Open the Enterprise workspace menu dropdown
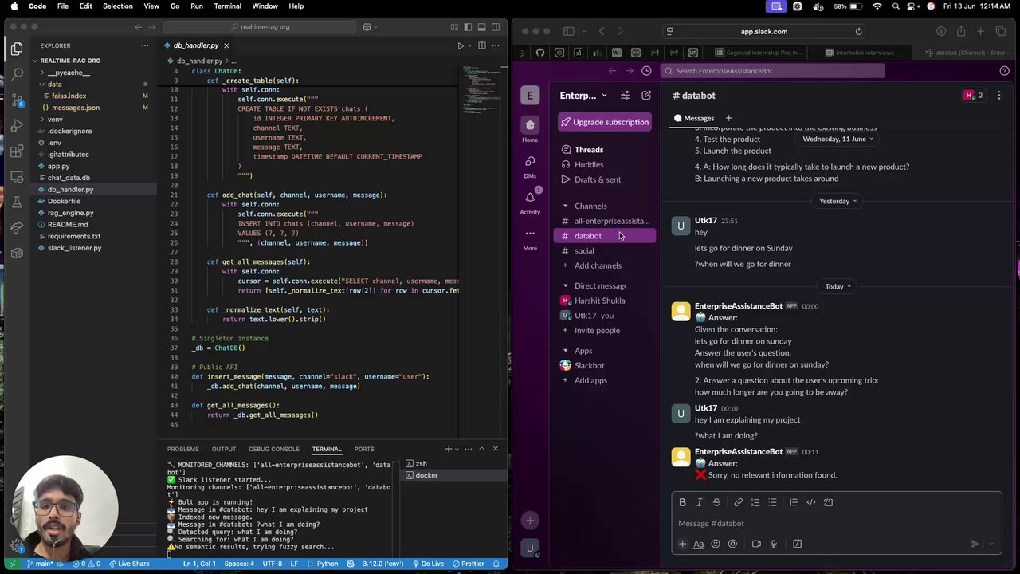Screen dimensions: 1020x574 pyautogui.click(x=583, y=96)
